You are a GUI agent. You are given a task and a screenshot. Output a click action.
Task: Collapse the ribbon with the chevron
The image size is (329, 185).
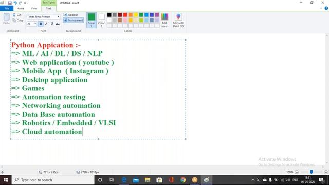(x=321, y=8)
